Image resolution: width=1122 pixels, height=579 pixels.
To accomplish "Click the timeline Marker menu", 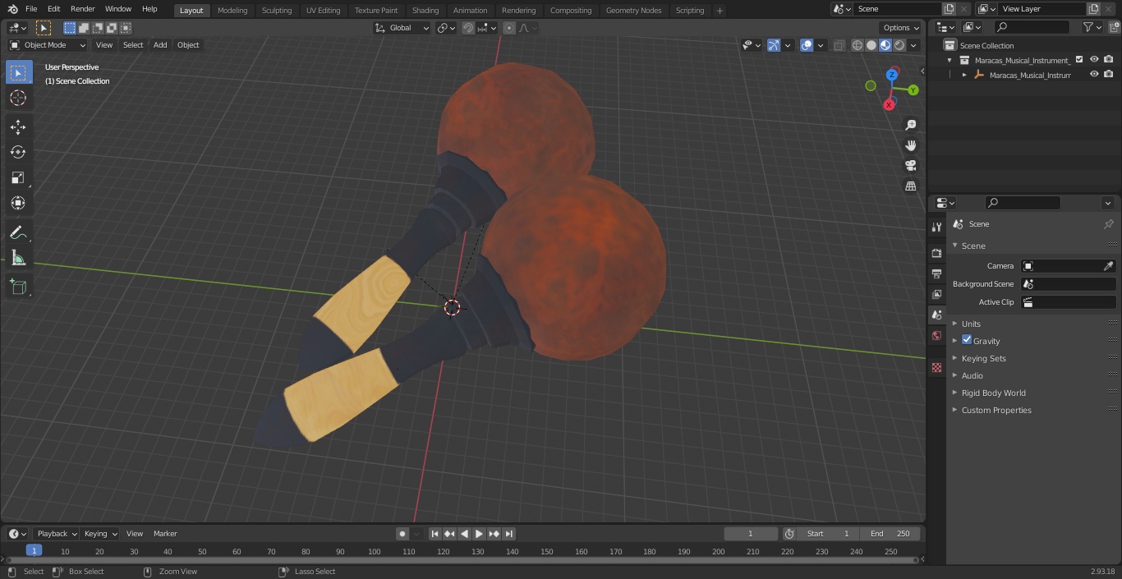I will click(165, 534).
